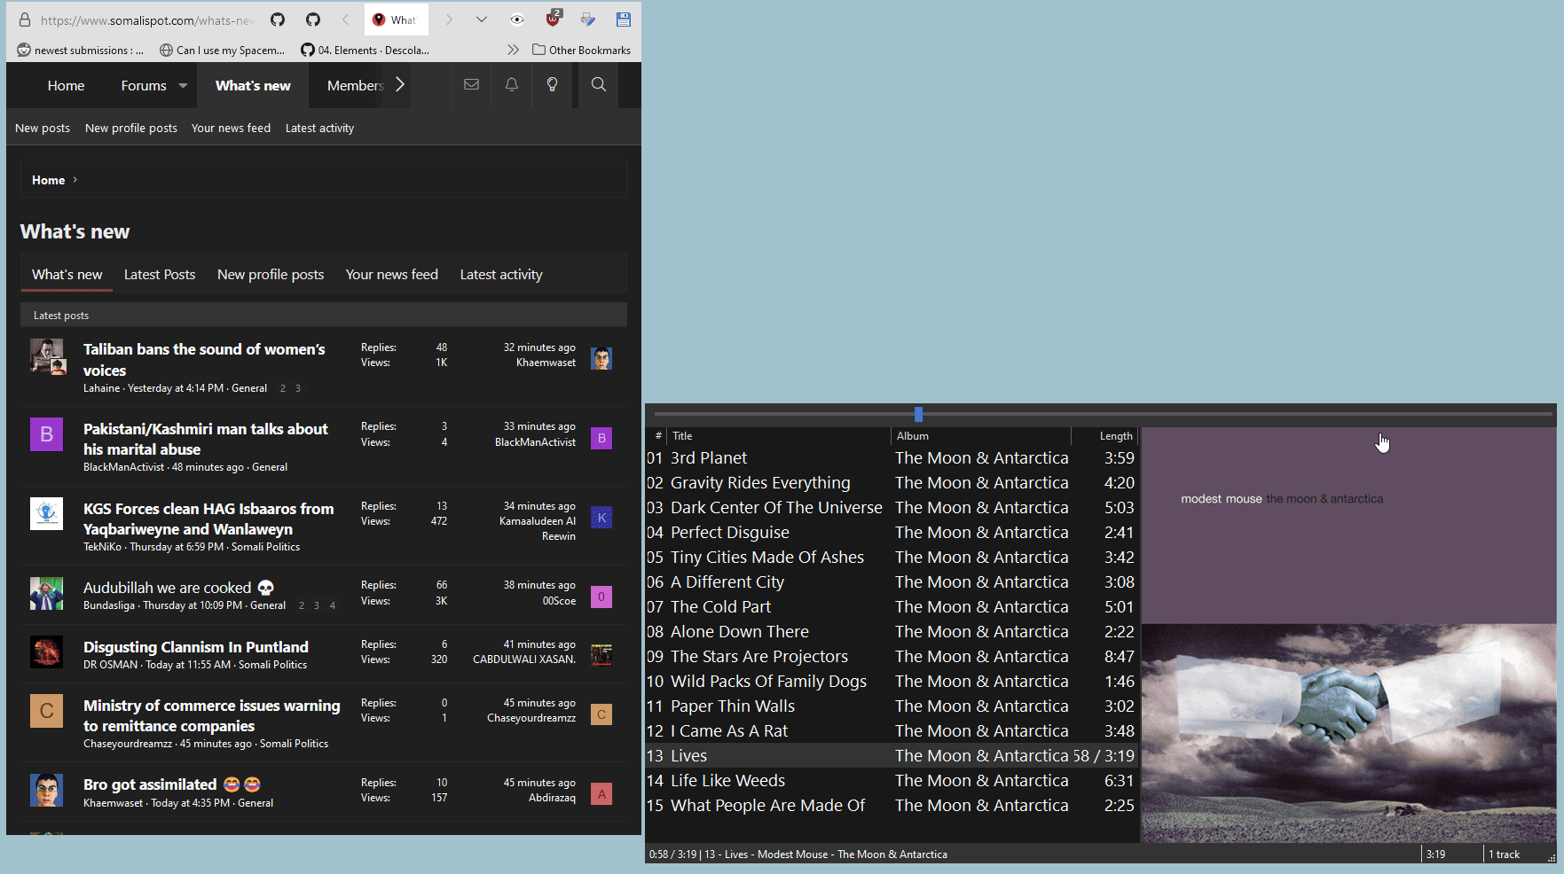1564x874 pixels.
Task: Switch to the Latest Posts tab
Action: [x=160, y=275]
